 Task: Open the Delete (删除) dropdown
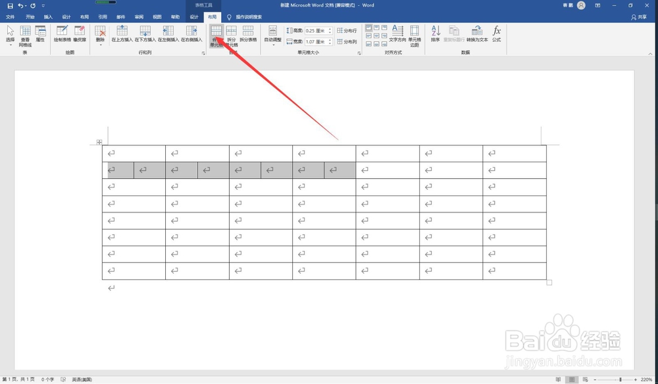[x=100, y=36]
